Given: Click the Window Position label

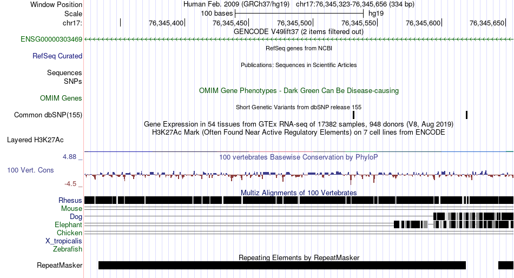Looking at the screenshot, I should click(56, 4).
